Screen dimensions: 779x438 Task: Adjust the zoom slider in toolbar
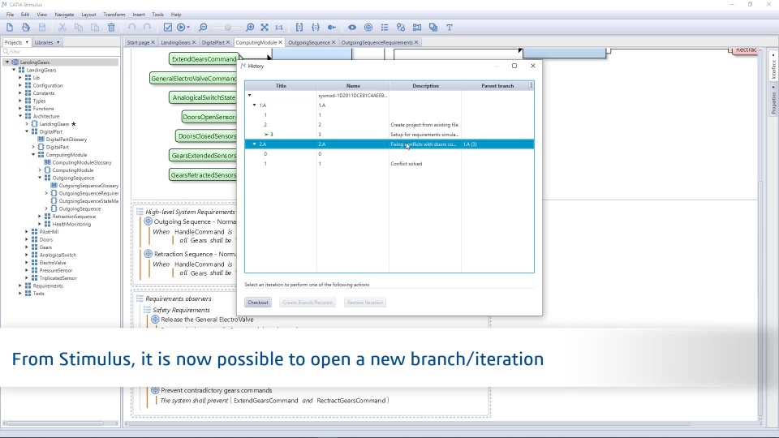[227, 28]
